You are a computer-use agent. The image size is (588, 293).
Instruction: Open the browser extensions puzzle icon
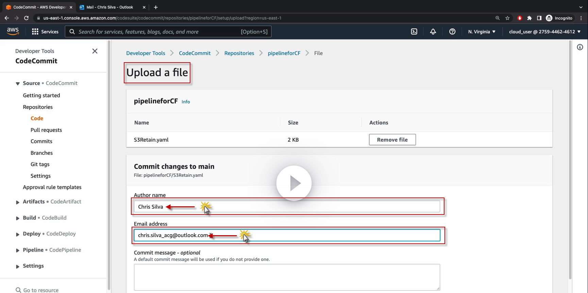(529, 18)
